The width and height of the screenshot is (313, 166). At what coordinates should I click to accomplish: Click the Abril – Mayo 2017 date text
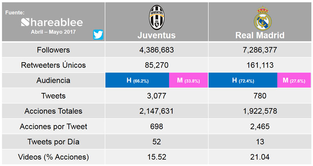point(53,32)
